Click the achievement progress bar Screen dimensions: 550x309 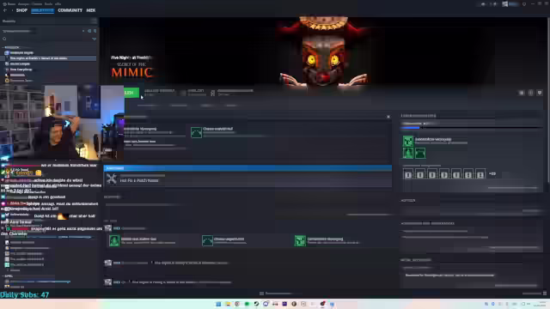[x=472, y=128]
